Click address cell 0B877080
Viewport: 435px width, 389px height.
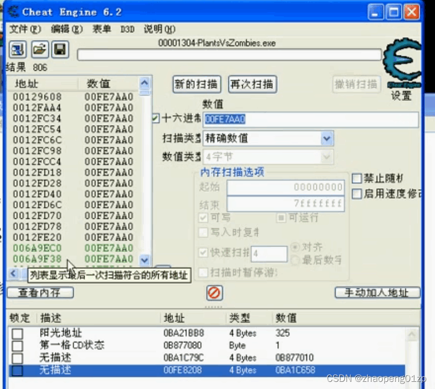click(182, 346)
